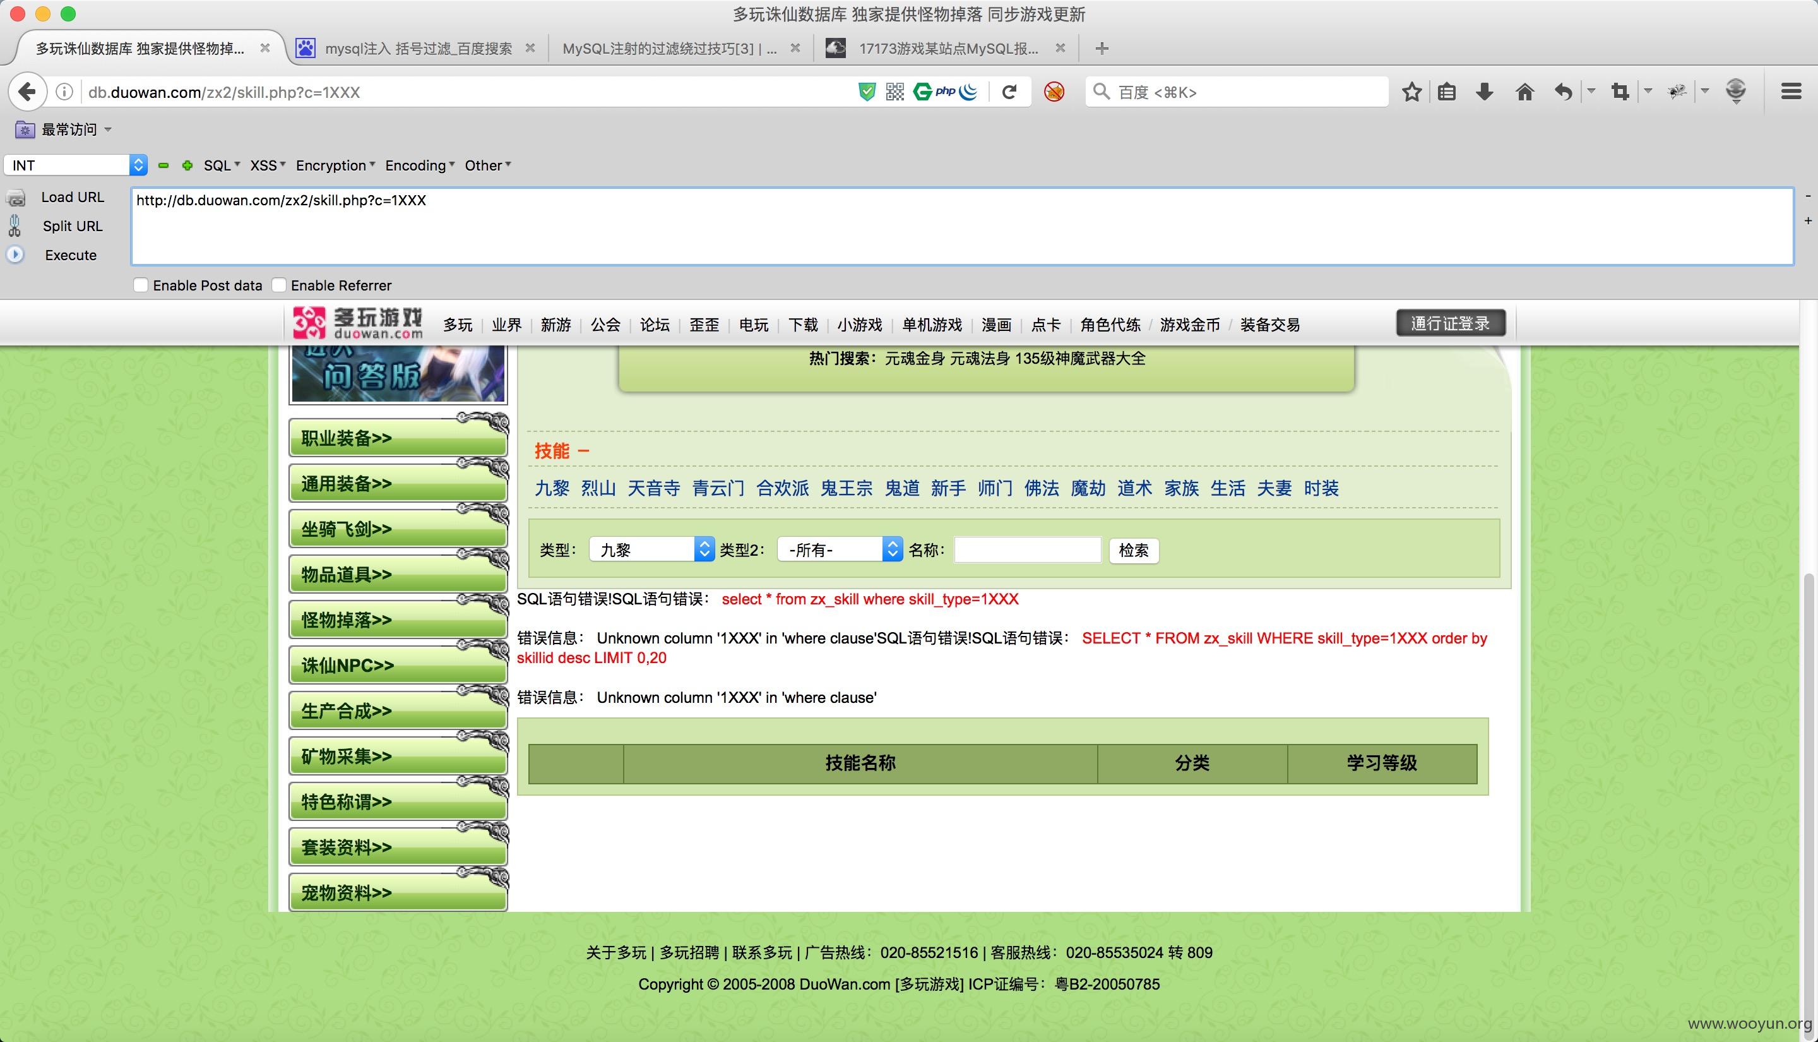1818x1042 pixels.
Task: Go back with the browser back arrow
Action: (27, 92)
